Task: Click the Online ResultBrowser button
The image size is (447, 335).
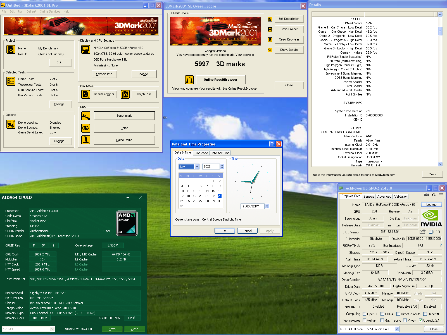Action: tap(220, 80)
